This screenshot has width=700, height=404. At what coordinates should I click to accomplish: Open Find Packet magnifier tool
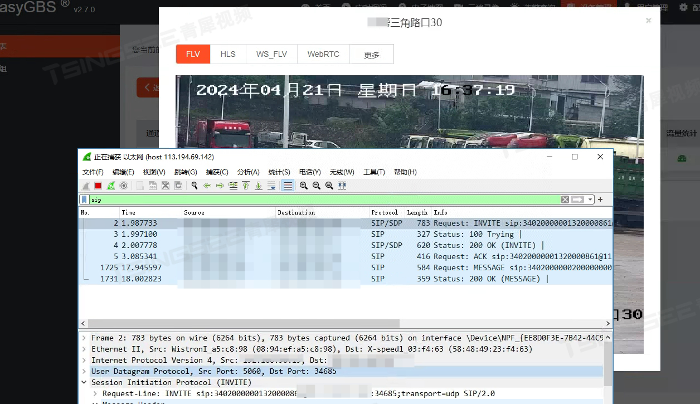(195, 186)
